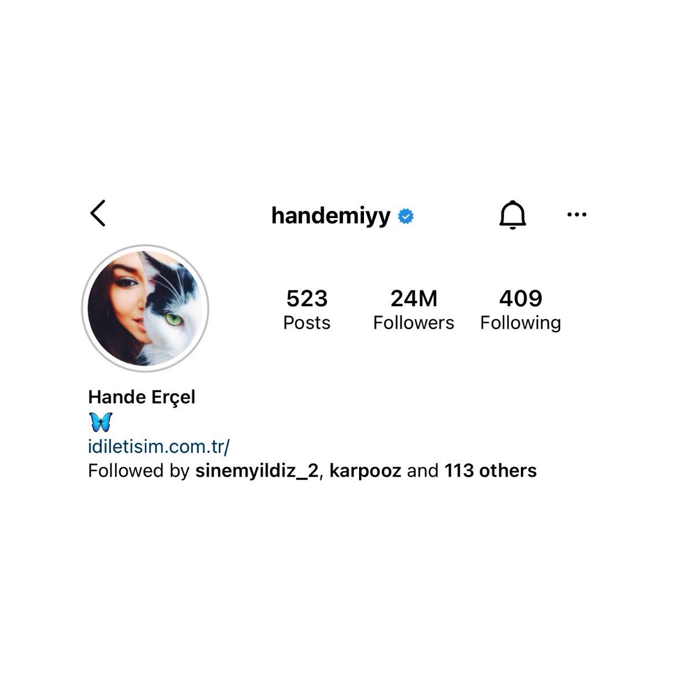This screenshot has height=686, width=686.
Task: Click the blue verified badge
Action: [x=406, y=217]
